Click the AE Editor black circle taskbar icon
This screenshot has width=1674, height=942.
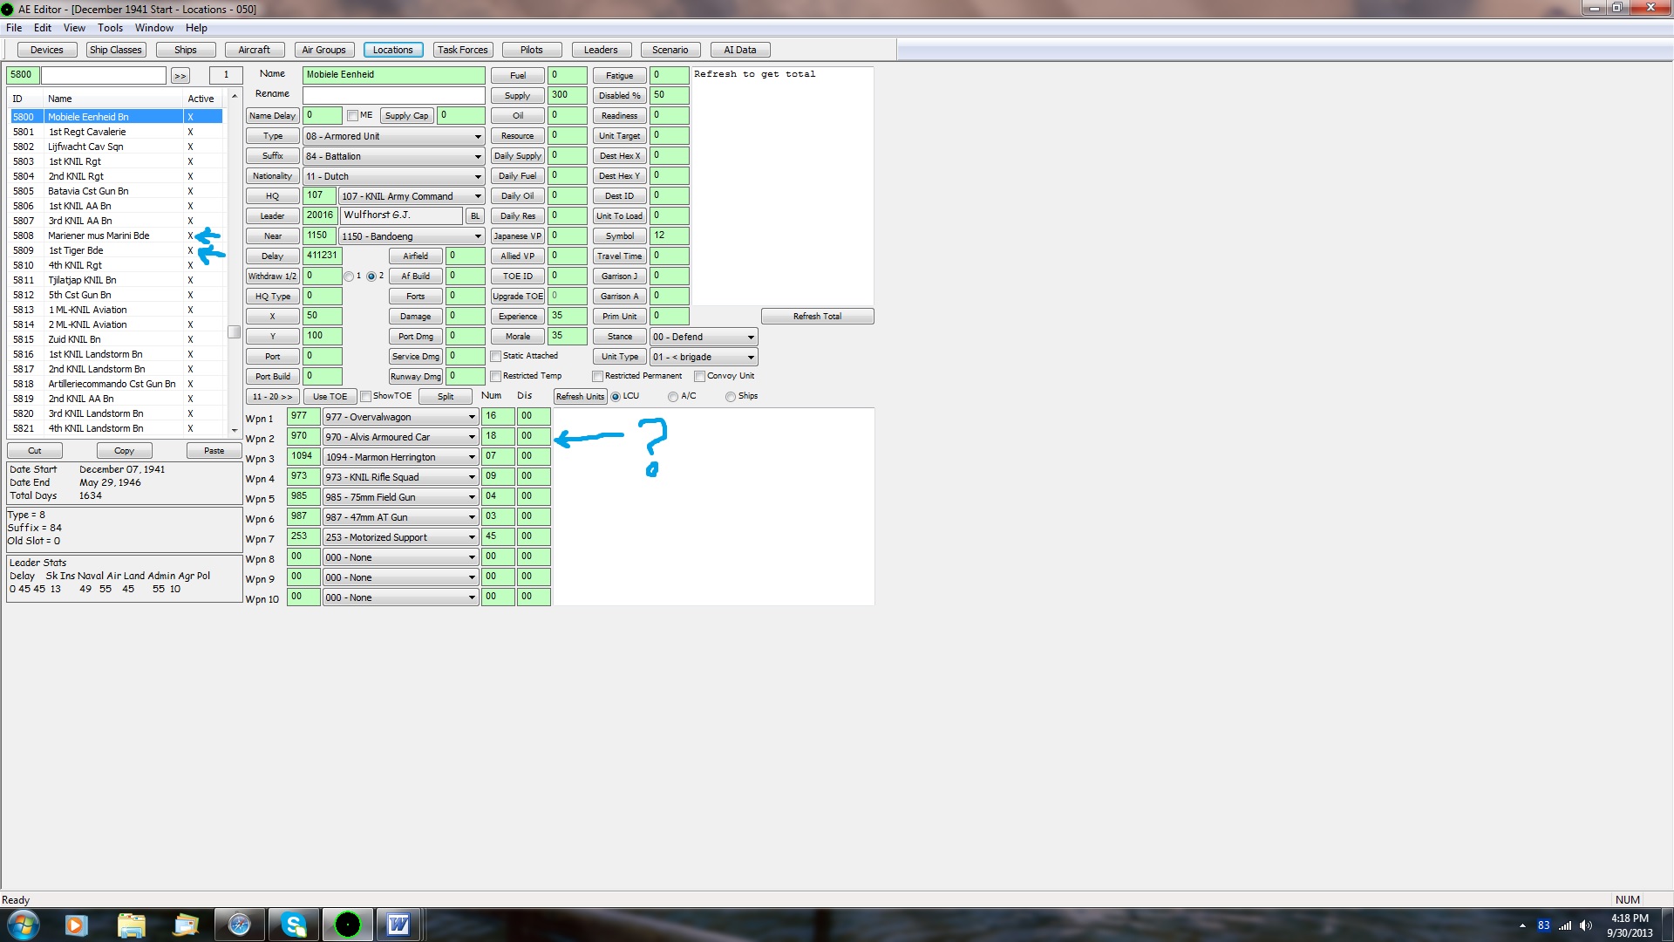[x=348, y=925]
